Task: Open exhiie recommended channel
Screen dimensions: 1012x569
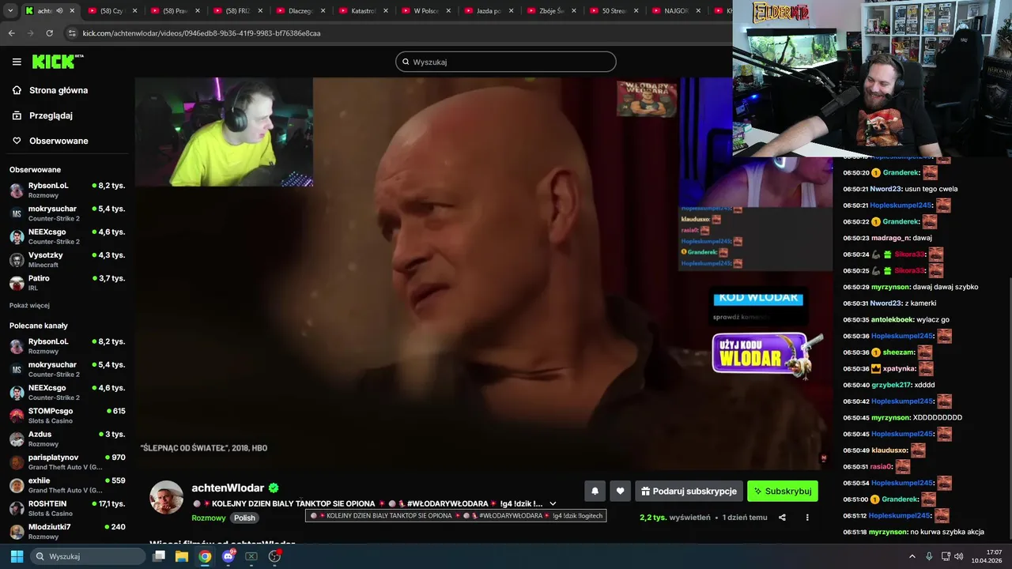Action: [67, 484]
